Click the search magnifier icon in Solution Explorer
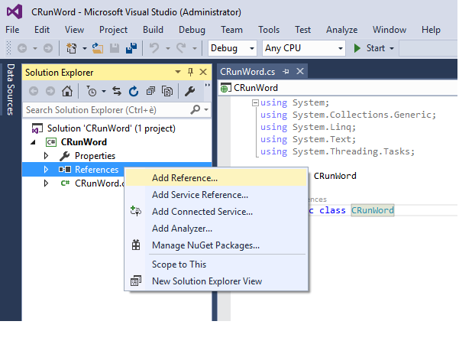The width and height of the screenshot is (459, 344). coord(196,110)
